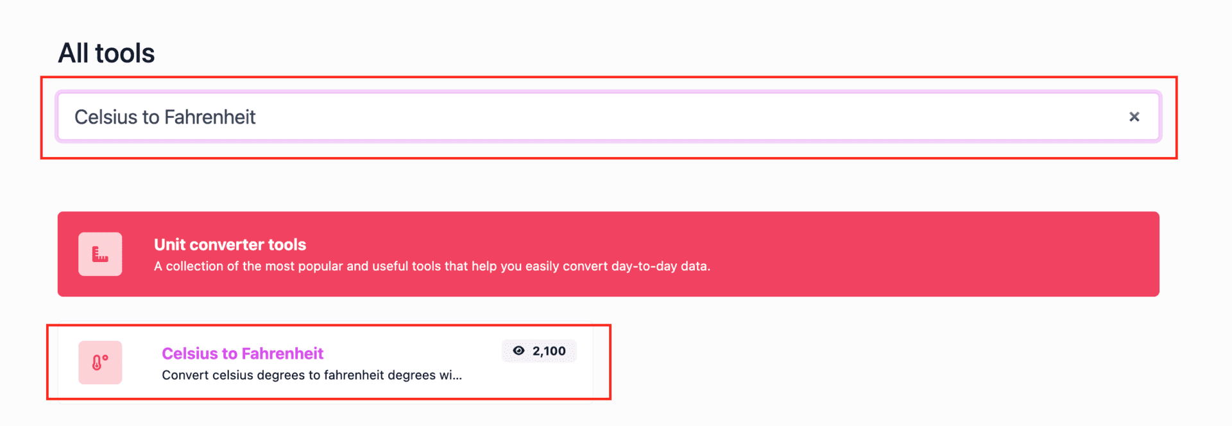Click the word "Celsius" in the search box
This screenshot has height=426, width=1232.
click(x=106, y=117)
